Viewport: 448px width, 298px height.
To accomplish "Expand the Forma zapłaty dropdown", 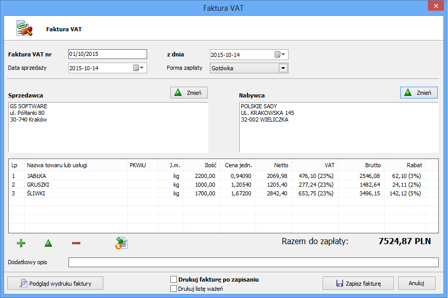I will point(282,68).
